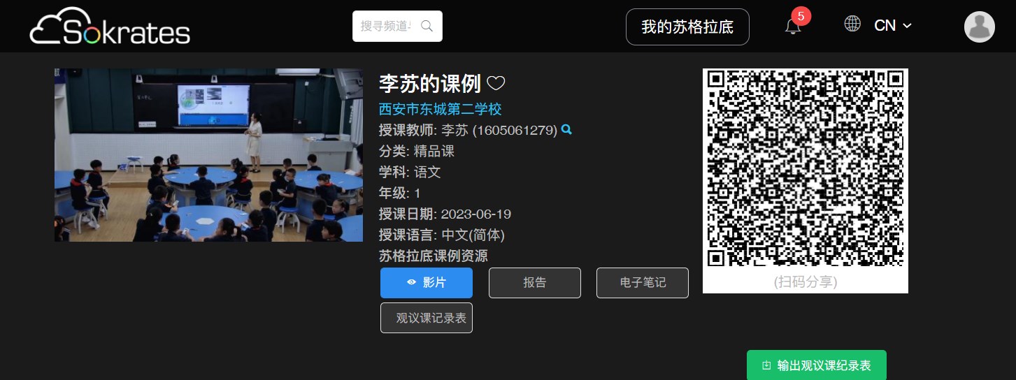Click the QR code share image
Screen dimensions: 1016x380
(x=806, y=170)
